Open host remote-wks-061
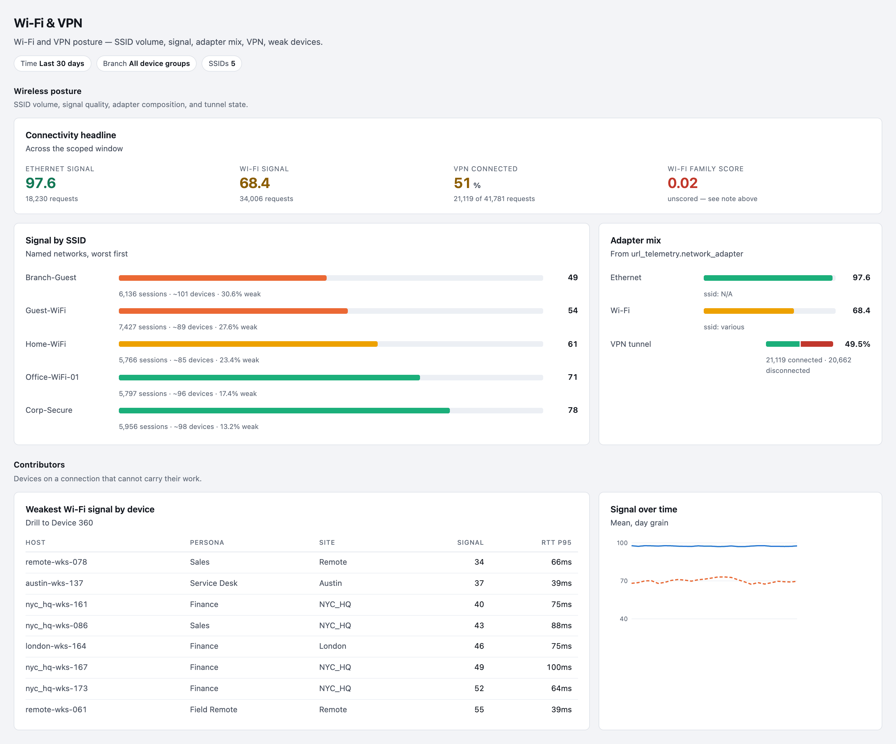Viewport: 896px width, 744px height. tap(56, 709)
